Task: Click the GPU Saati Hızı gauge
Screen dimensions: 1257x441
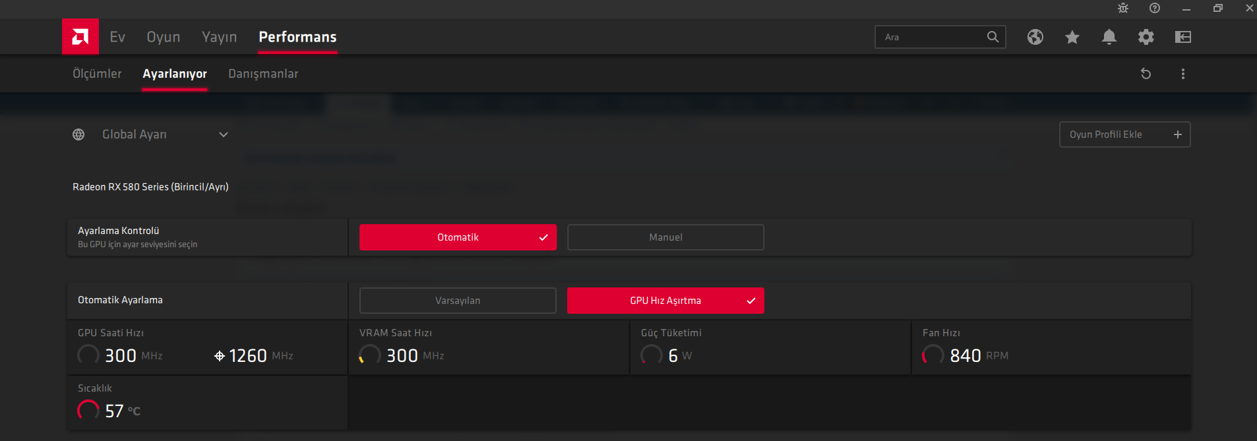Action: (x=88, y=355)
